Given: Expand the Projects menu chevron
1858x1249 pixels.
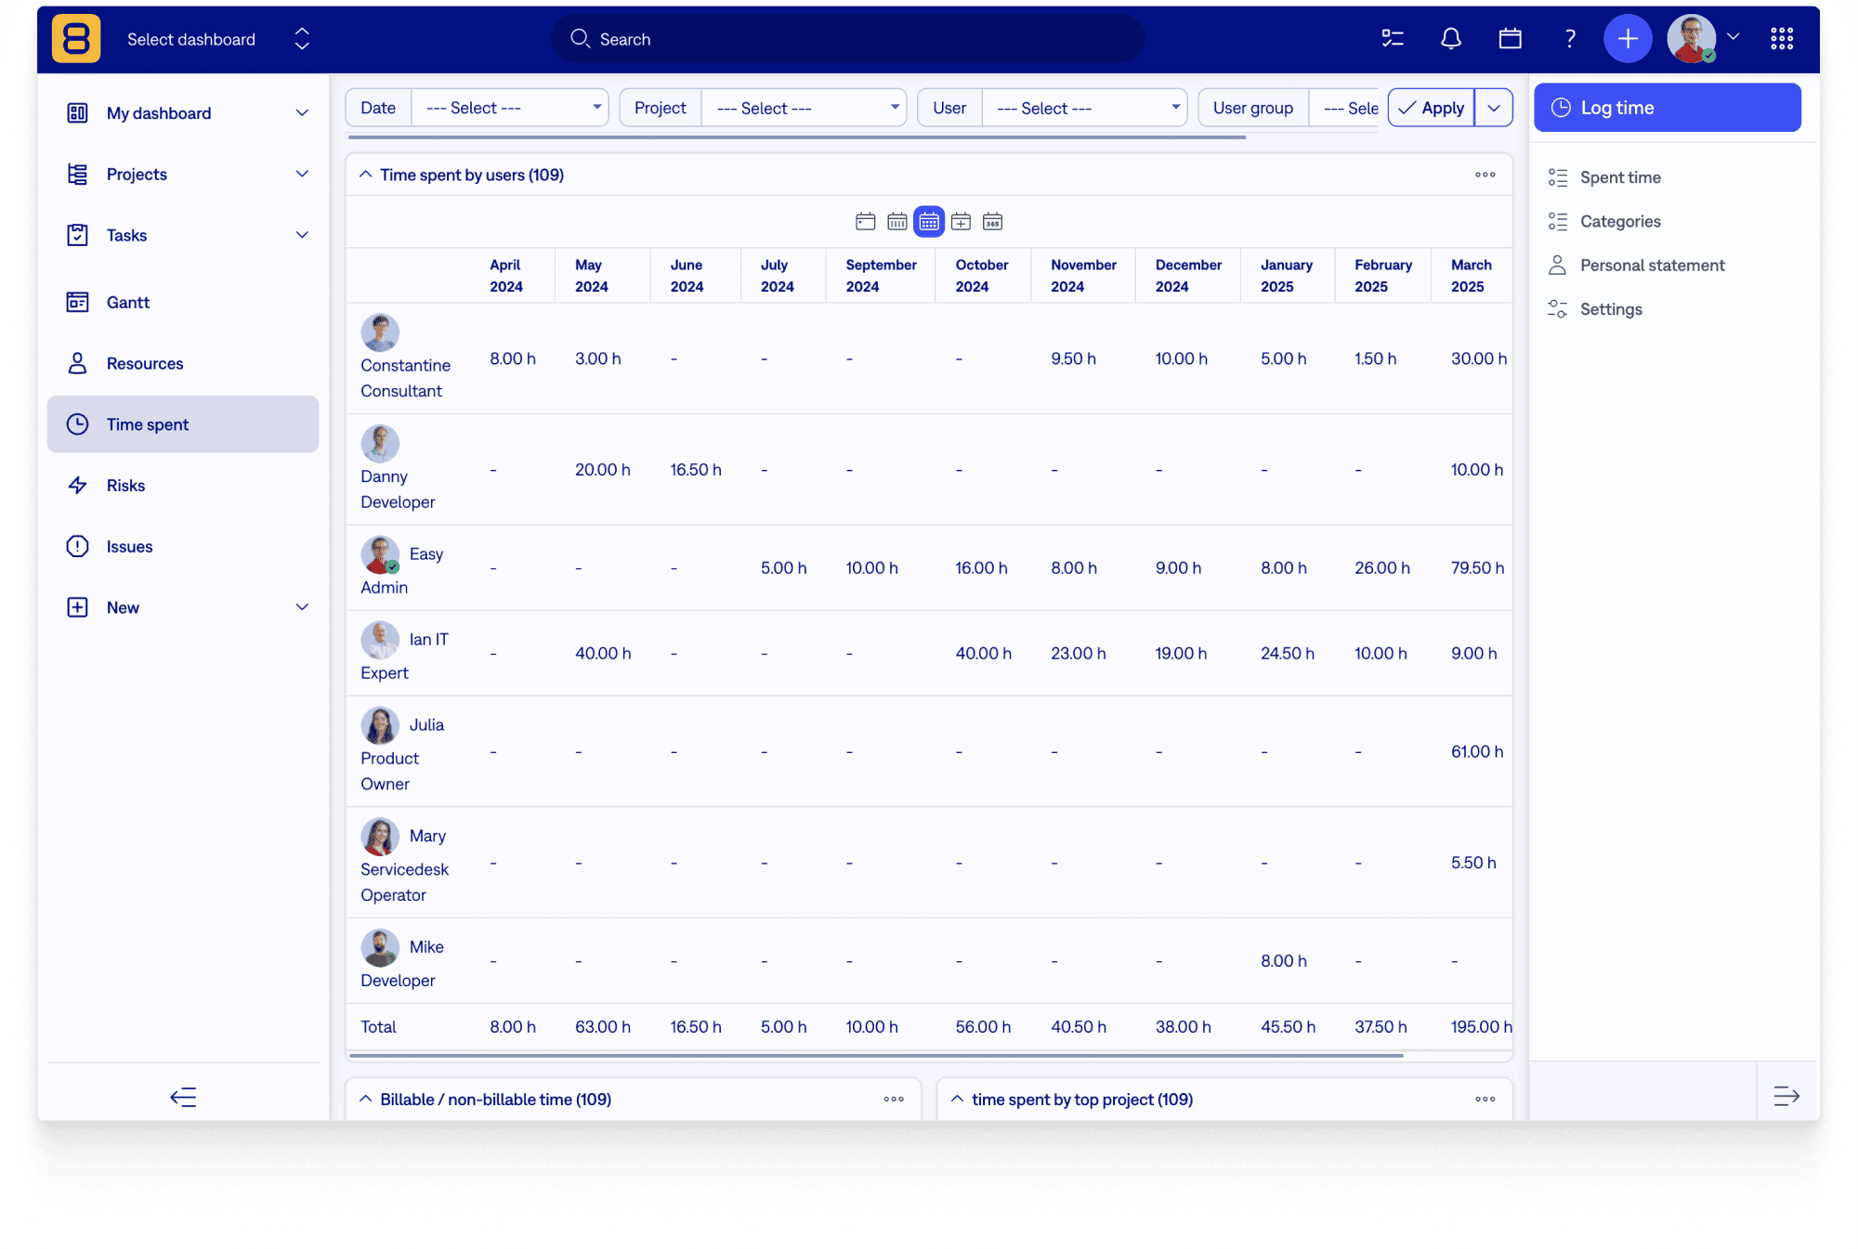Looking at the screenshot, I should pos(302,174).
